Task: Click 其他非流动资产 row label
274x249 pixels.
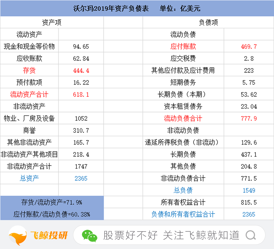Action: 29,142
